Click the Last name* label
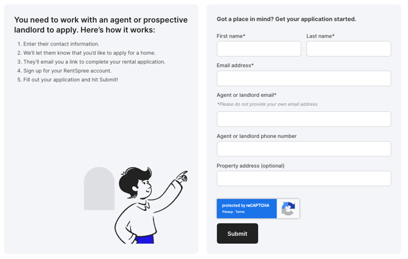The width and height of the screenshot is (408, 259). pos(320,36)
